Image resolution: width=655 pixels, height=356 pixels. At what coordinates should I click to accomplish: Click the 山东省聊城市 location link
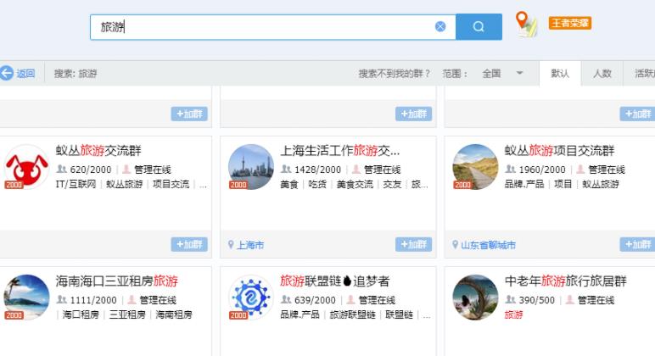point(487,245)
